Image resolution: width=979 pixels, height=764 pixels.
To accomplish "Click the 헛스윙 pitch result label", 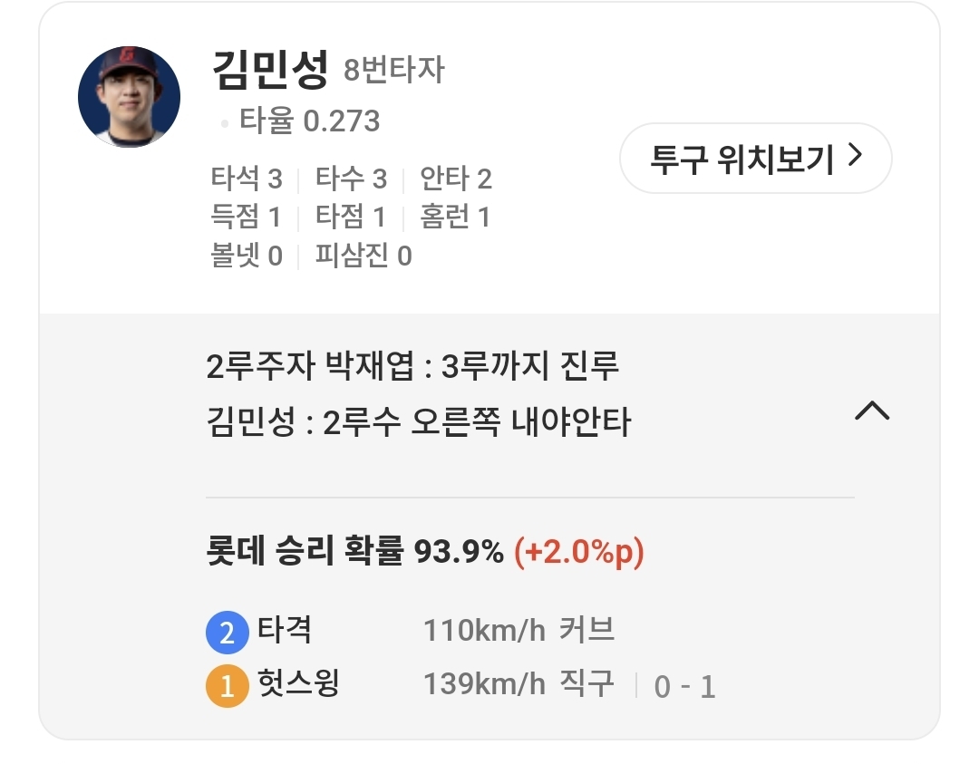I will pos(298,683).
